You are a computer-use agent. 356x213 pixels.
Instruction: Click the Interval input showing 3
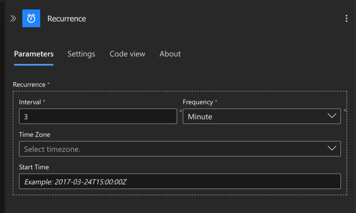pyautogui.click(x=97, y=116)
